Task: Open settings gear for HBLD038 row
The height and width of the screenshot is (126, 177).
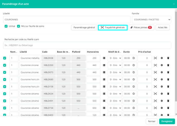Action: pos(162,58)
